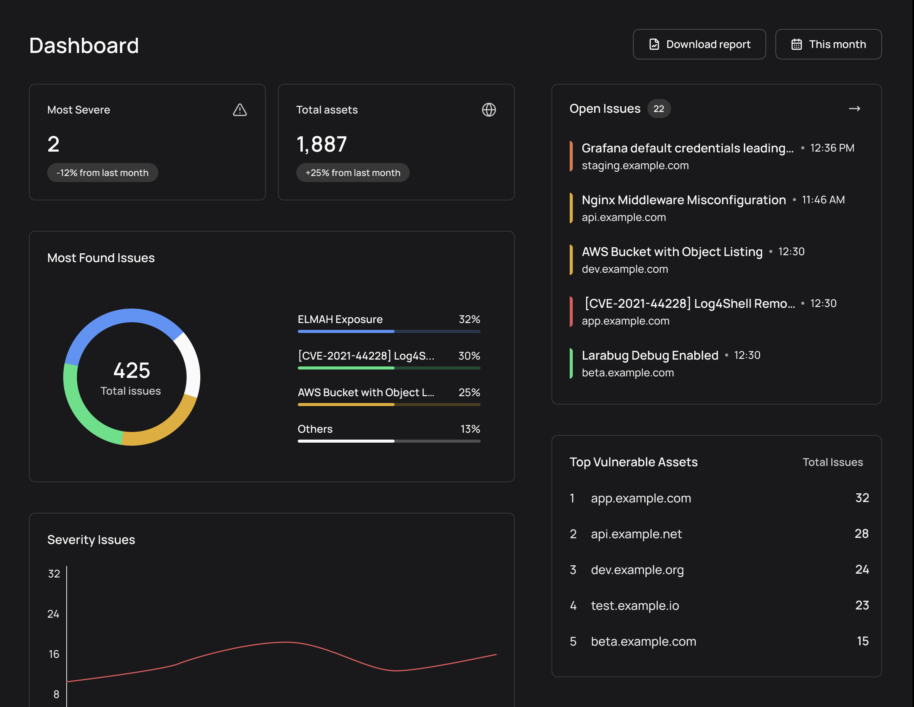Click the globe icon on Total assets card
This screenshot has width=914, height=707.
pyautogui.click(x=489, y=110)
